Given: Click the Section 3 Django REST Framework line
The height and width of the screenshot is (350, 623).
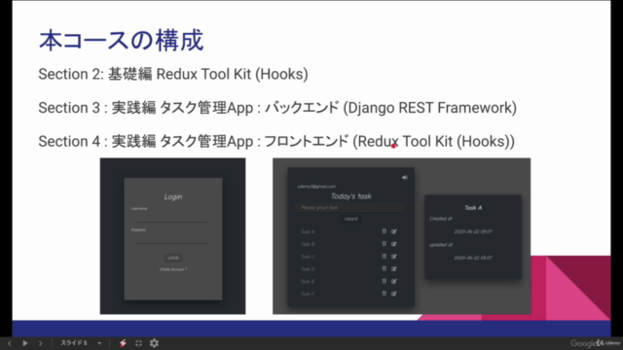Looking at the screenshot, I should click(x=277, y=108).
